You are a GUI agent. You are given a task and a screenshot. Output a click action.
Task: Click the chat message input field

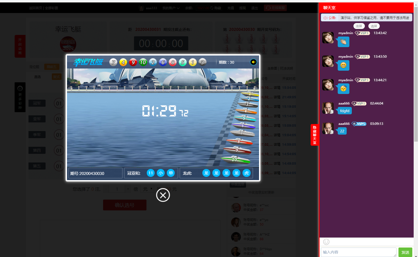click(358, 252)
